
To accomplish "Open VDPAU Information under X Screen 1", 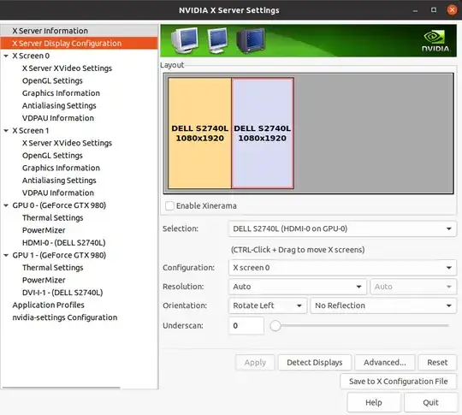I will point(58,193).
